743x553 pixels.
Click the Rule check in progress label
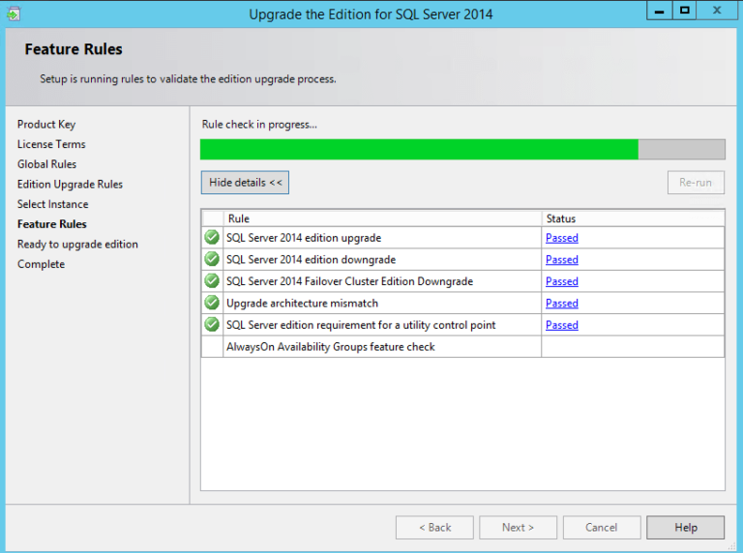click(259, 124)
